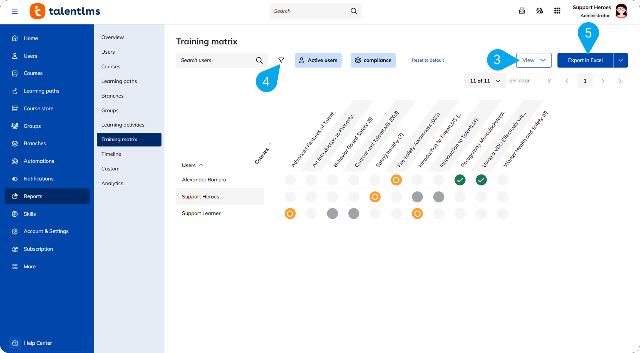Image resolution: width=640 pixels, height=353 pixels.
Task: Click the Courses axis sort arrow
Action: [271, 144]
